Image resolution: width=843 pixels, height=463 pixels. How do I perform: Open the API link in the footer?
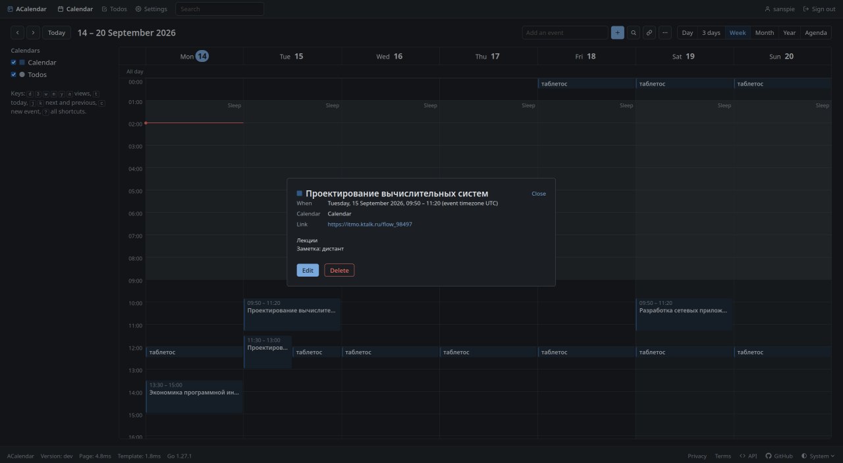click(x=748, y=456)
